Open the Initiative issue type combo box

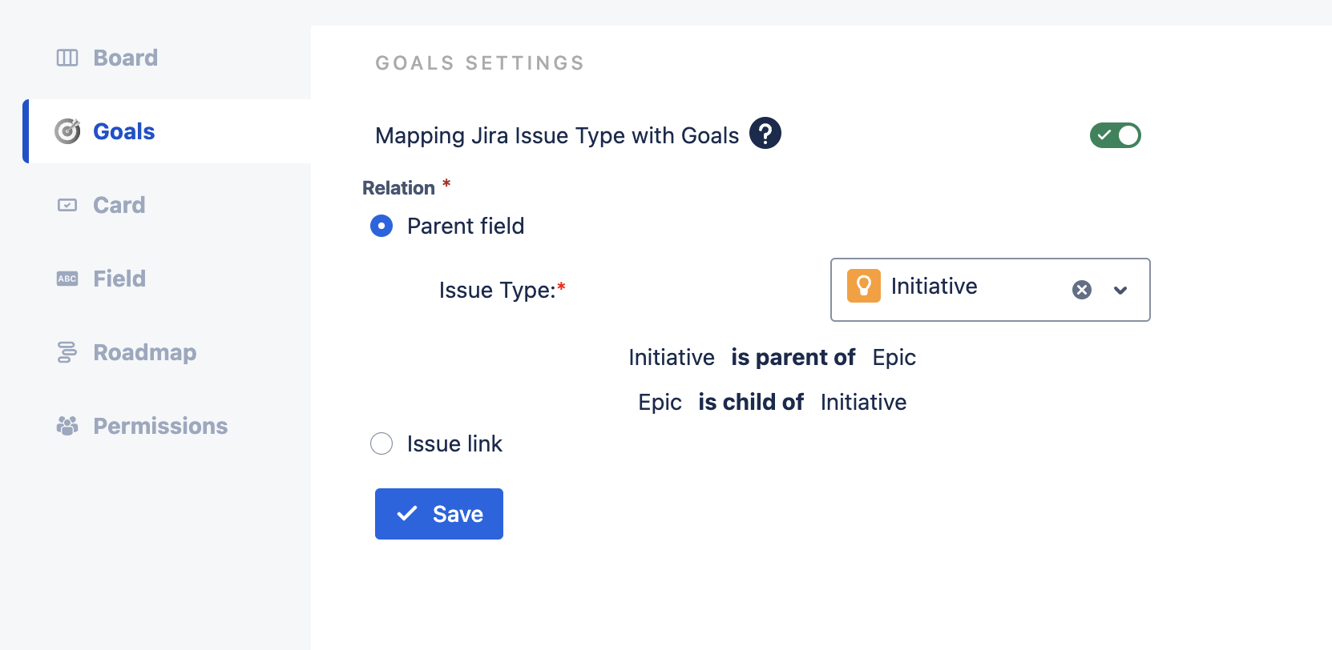pos(962,290)
